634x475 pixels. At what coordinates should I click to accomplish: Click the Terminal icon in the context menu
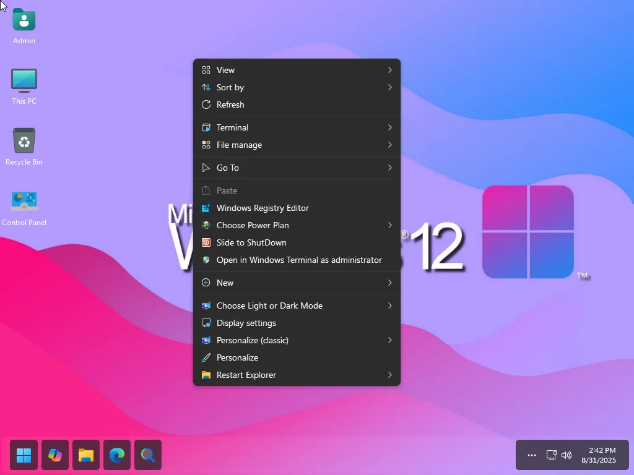[x=206, y=127]
